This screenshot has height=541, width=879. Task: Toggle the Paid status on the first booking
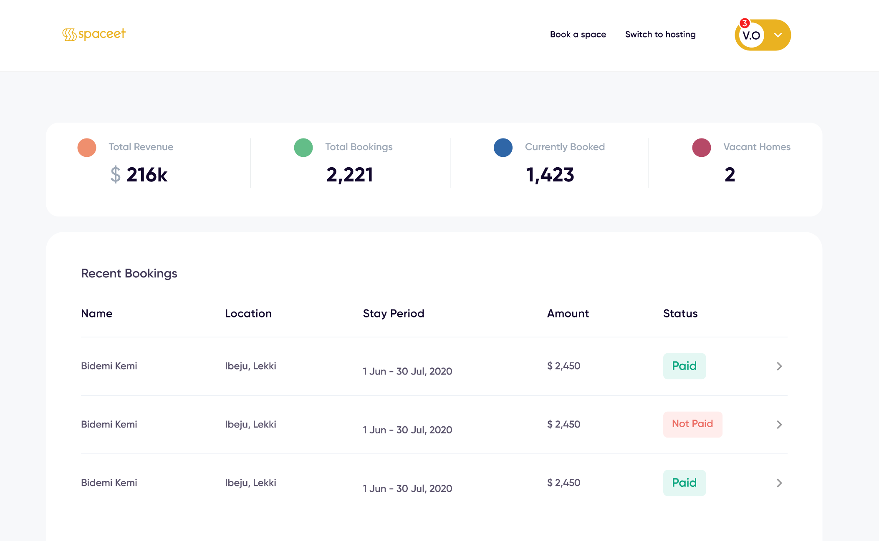pyautogui.click(x=684, y=366)
